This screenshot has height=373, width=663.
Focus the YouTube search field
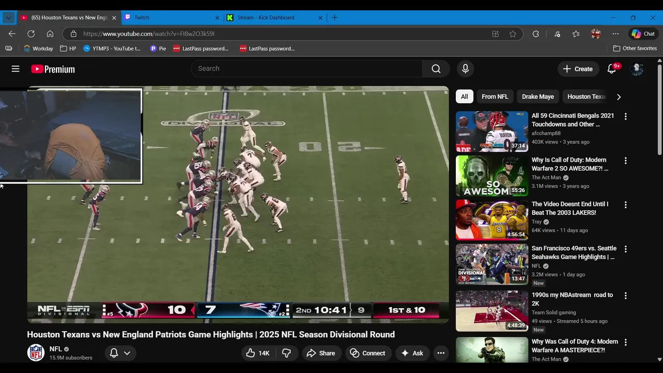(307, 69)
